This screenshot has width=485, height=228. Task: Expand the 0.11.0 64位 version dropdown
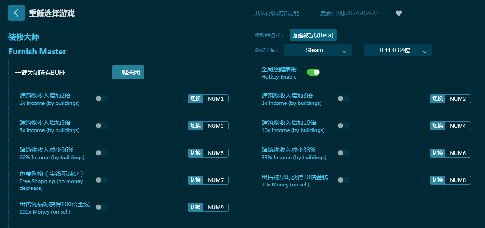pyautogui.click(x=398, y=50)
